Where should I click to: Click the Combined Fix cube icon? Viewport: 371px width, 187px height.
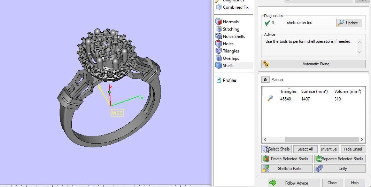(x=219, y=7)
